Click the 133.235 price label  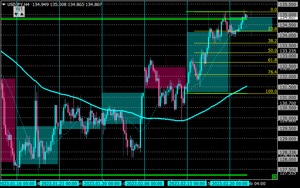pos(288,51)
